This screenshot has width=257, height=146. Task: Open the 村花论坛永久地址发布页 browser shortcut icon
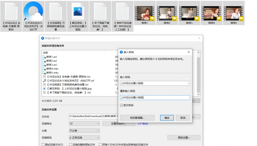(x=33, y=12)
